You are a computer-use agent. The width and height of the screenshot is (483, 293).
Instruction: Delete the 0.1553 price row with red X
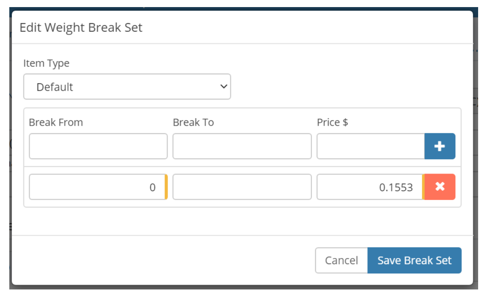[440, 187]
